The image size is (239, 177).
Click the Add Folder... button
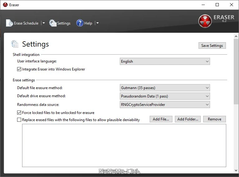(188, 119)
